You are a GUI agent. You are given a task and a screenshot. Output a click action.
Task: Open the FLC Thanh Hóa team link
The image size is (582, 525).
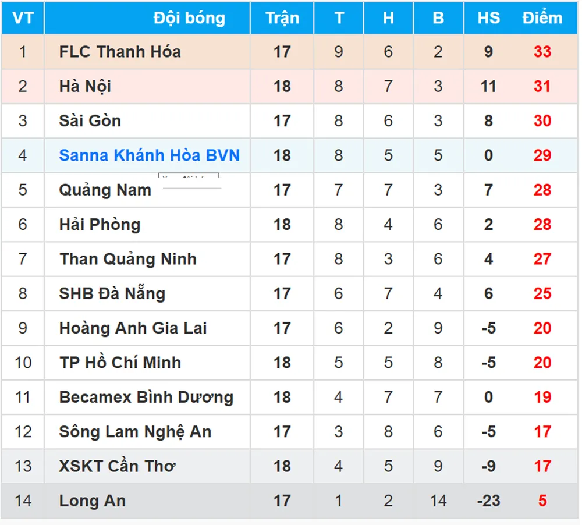click(120, 52)
